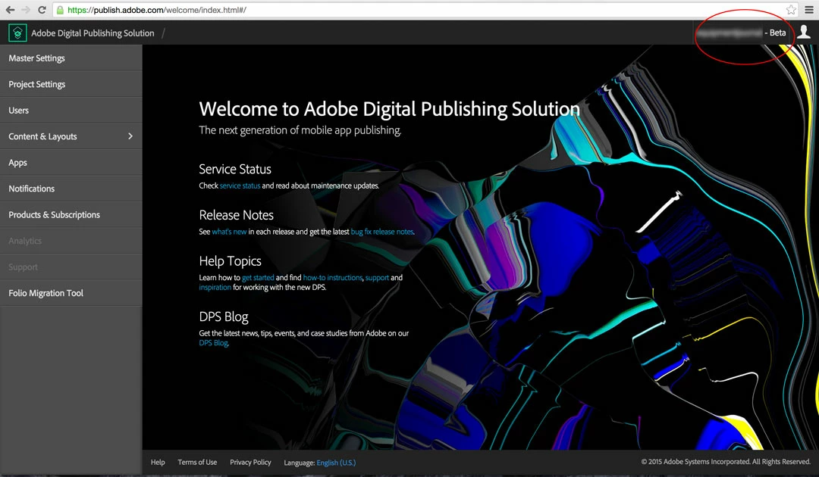This screenshot has height=477, width=819.
Task: Click the 'Welcome to Adobe Digital Publishing Solution' heading
Action: click(389, 109)
